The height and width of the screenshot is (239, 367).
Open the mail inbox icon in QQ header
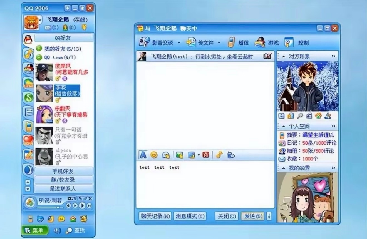pos(48,27)
